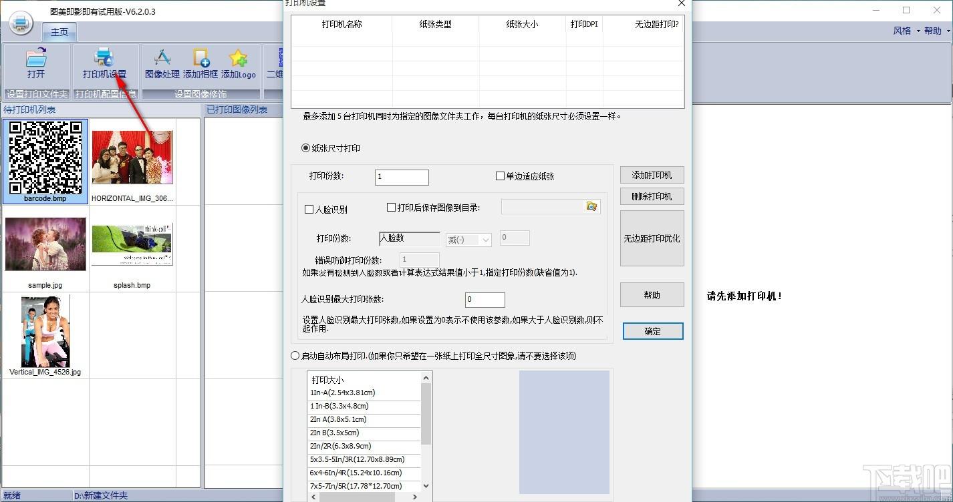Check the single-side fit paper option
The image size is (953, 502).
500,176
